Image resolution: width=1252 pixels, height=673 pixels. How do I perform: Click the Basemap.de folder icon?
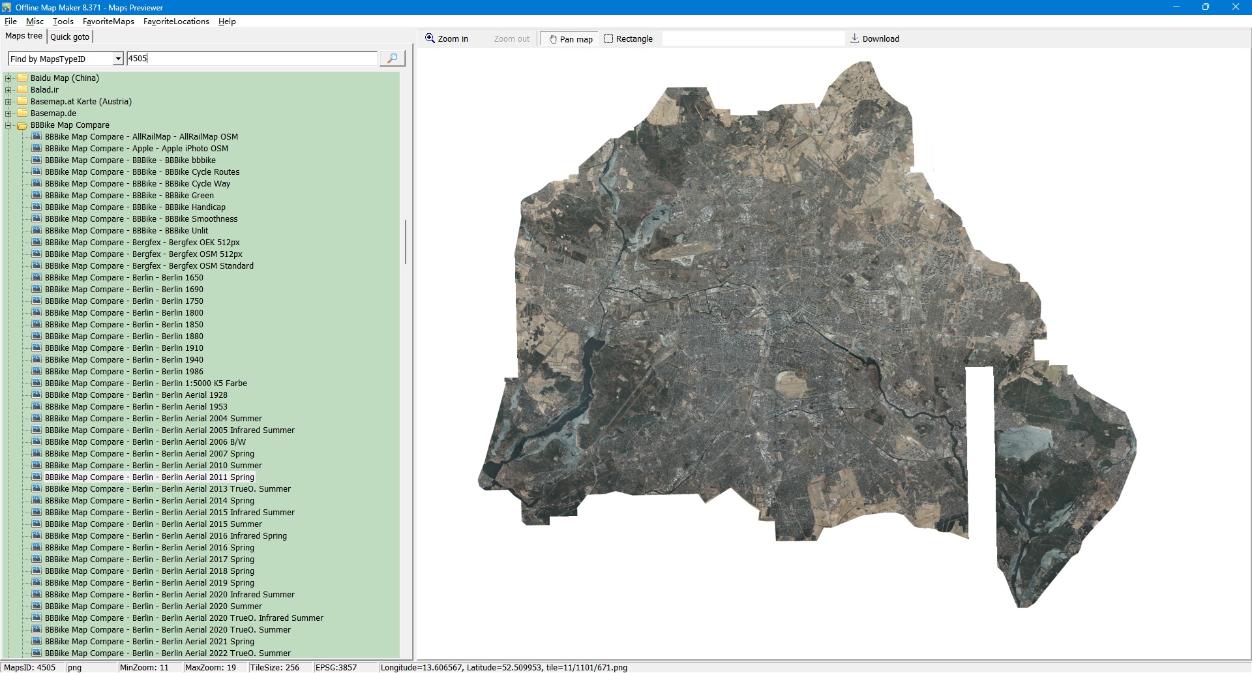click(x=22, y=113)
